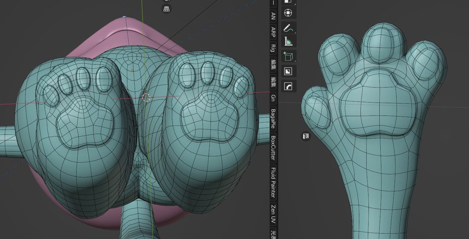Open the Zen UV sidebar tab
This screenshot has width=469, height=239.
pos(274,214)
